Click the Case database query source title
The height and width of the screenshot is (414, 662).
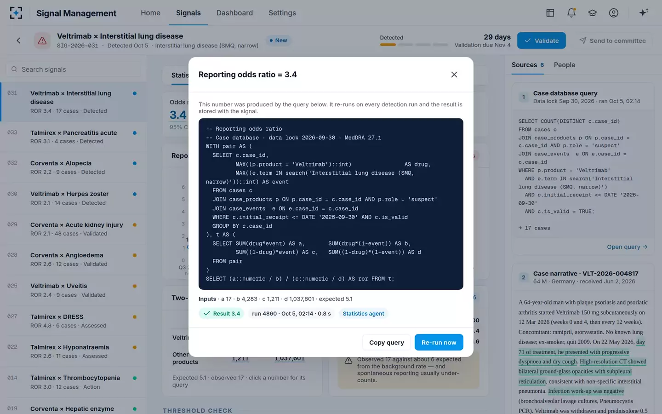(565, 93)
